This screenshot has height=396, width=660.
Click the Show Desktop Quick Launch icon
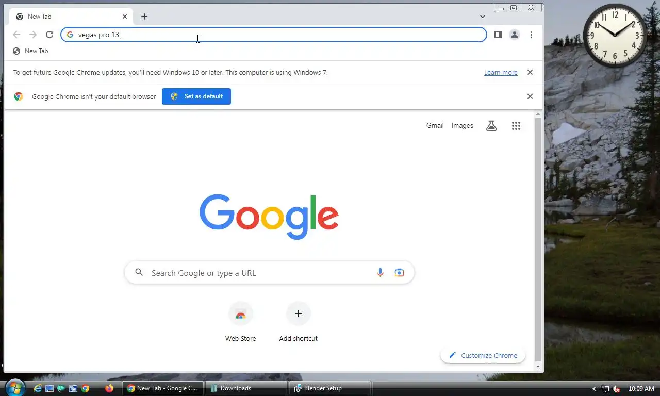pos(49,388)
